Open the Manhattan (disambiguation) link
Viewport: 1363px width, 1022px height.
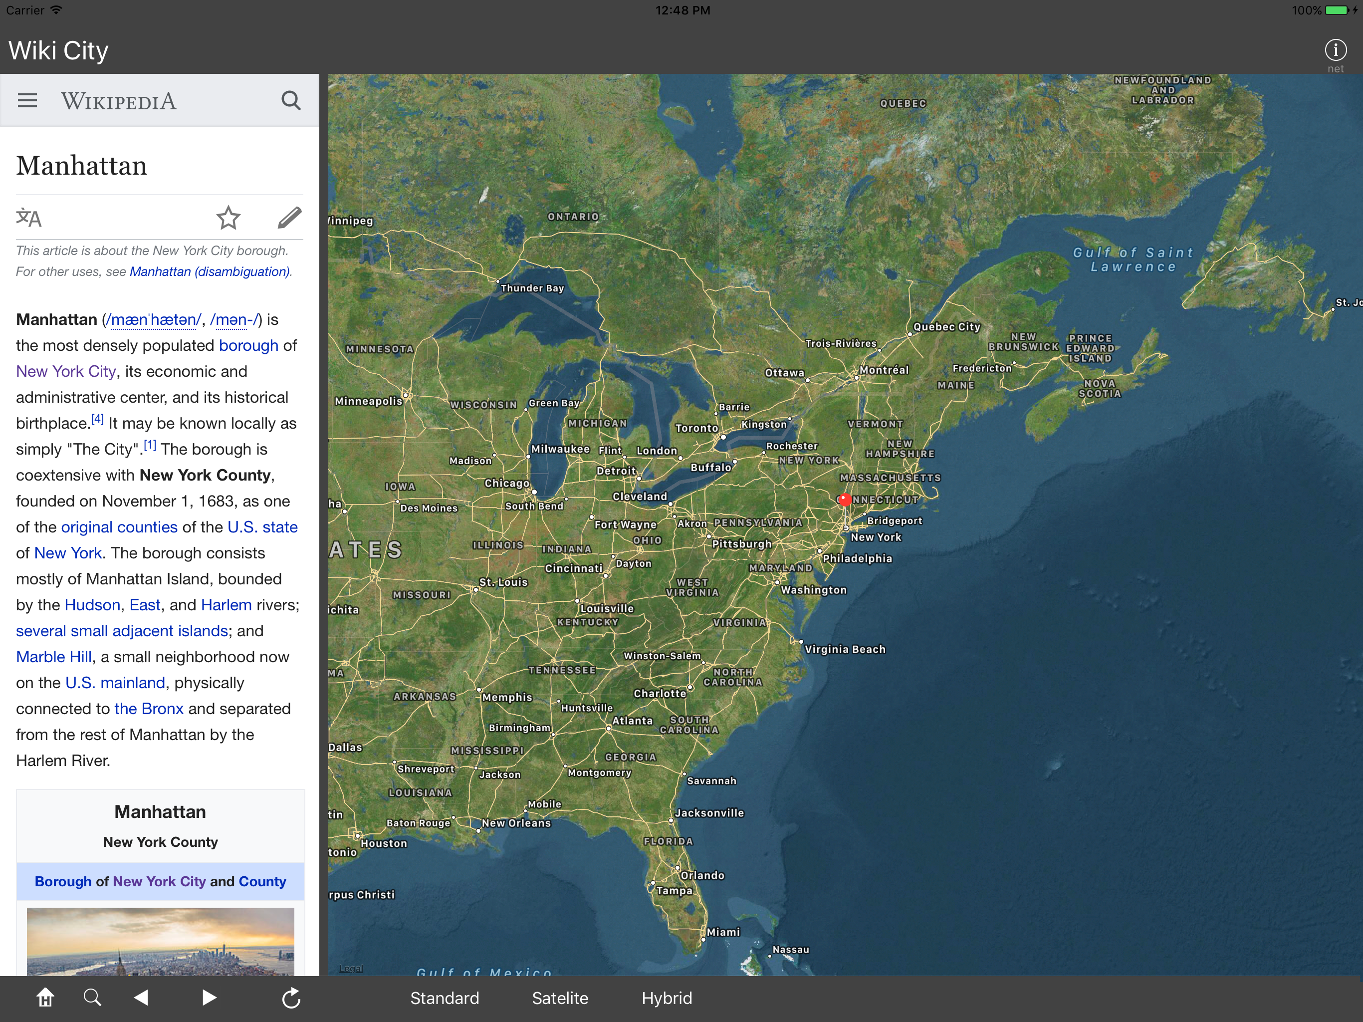[x=210, y=272]
